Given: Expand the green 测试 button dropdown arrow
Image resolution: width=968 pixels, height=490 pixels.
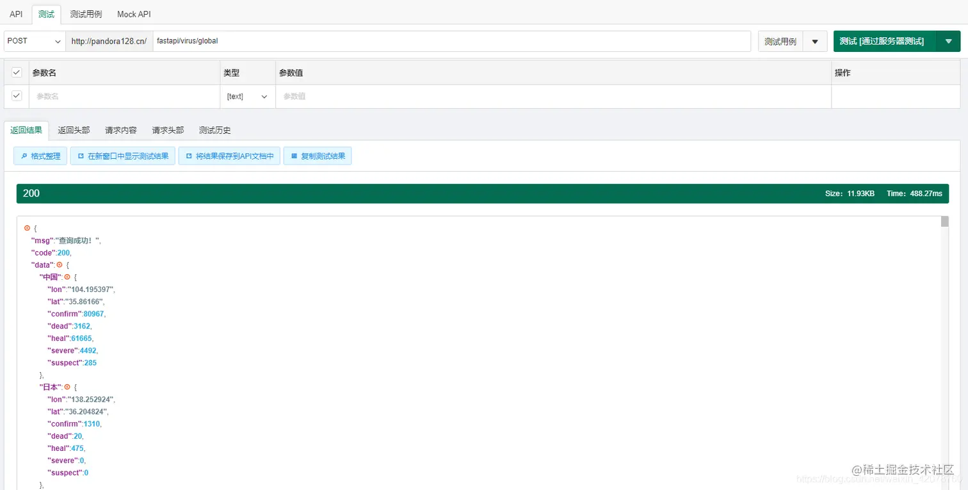Looking at the screenshot, I should pos(948,41).
